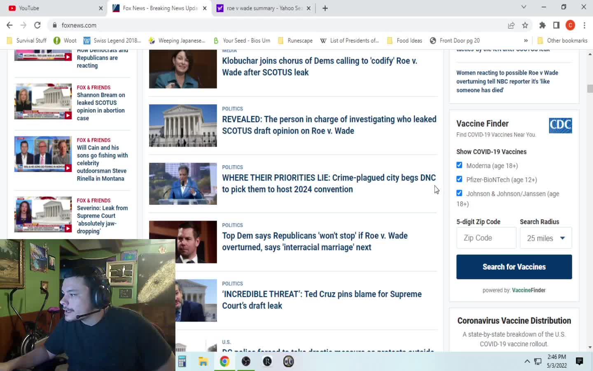Open the Chrome extensions puzzle icon

coord(542,25)
